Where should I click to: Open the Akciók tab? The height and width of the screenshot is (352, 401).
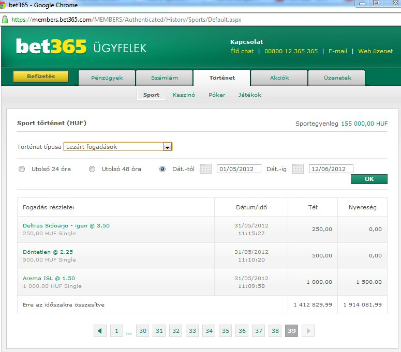tap(279, 78)
